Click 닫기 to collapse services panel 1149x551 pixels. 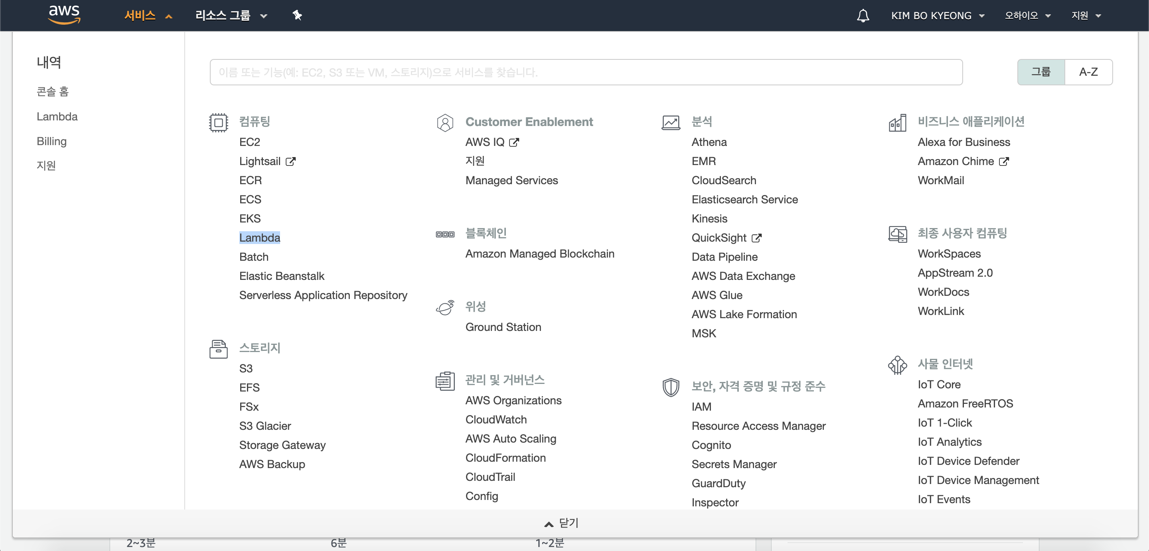pyautogui.click(x=561, y=523)
